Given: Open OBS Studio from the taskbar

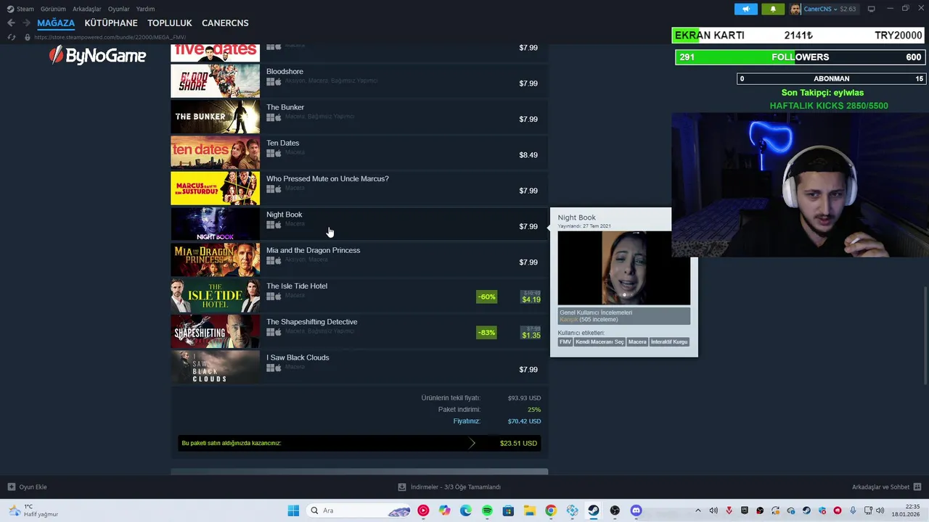Looking at the screenshot, I should [x=615, y=510].
